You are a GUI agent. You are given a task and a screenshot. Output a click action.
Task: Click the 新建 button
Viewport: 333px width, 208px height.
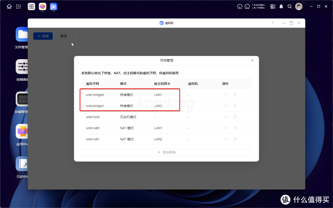(43, 36)
